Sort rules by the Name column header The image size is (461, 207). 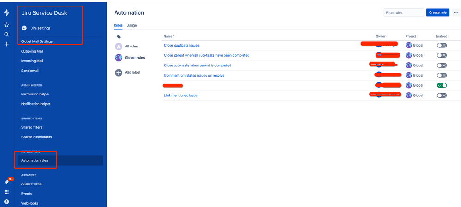pyautogui.click(x=169, y=36)
